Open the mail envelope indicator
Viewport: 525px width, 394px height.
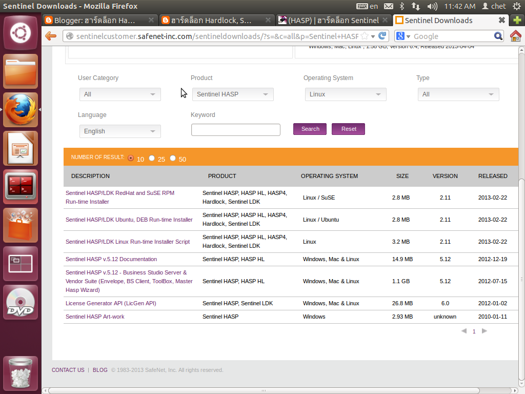(x=389, y=6)
